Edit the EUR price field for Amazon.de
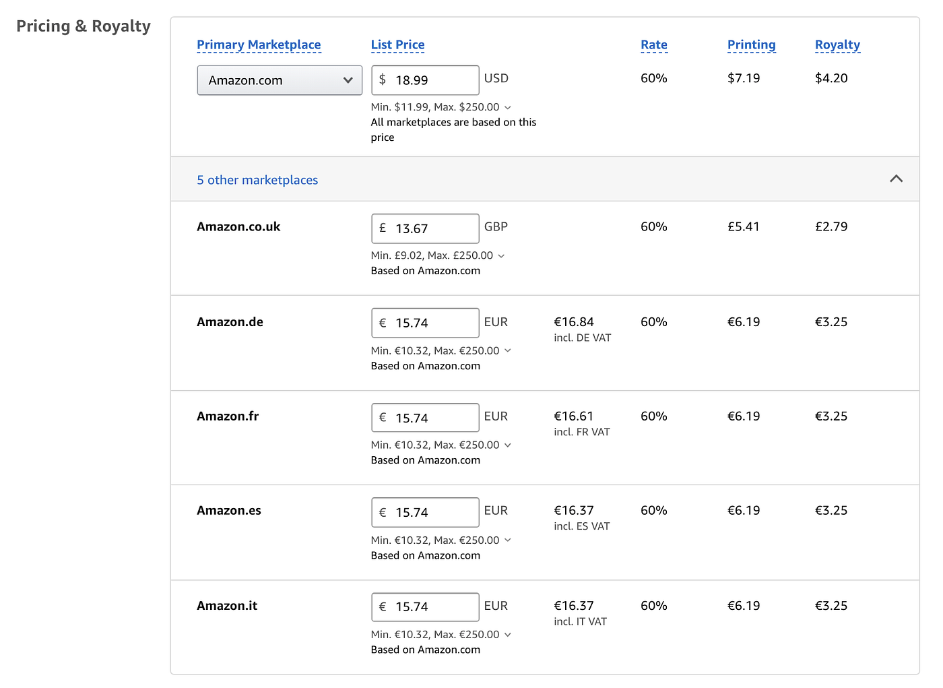943x688 pixels. click(x=425, y=323)
